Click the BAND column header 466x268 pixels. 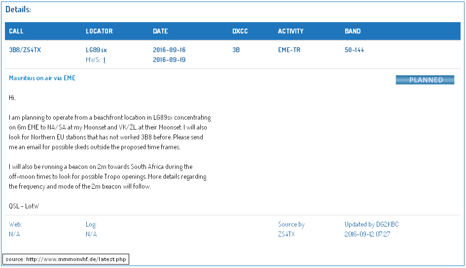[x=353, y=31]
